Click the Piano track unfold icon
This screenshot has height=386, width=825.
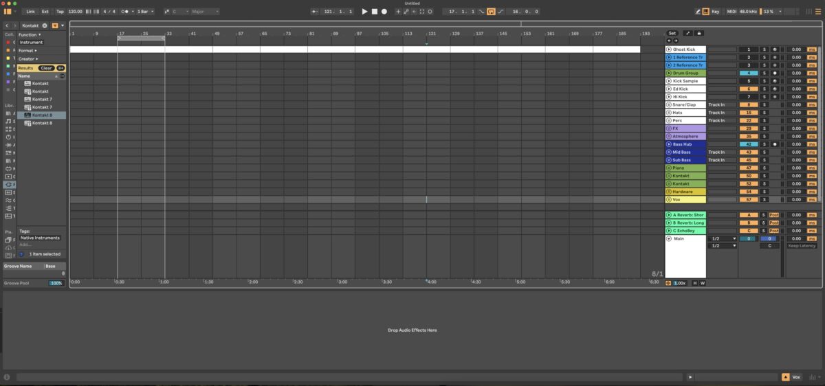668,168
